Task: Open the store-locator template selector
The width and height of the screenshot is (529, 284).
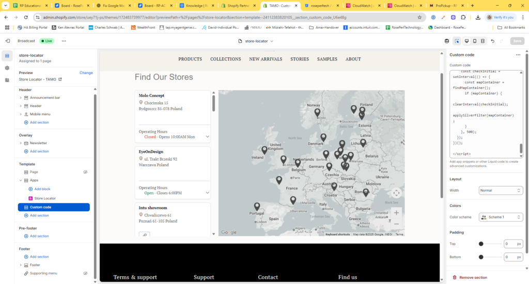Action: tap(256, 41)
